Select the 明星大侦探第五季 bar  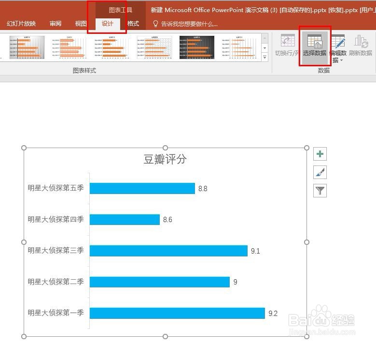coord(142,188)
